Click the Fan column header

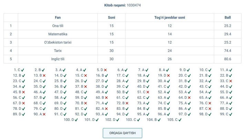(x=58, y=18)
